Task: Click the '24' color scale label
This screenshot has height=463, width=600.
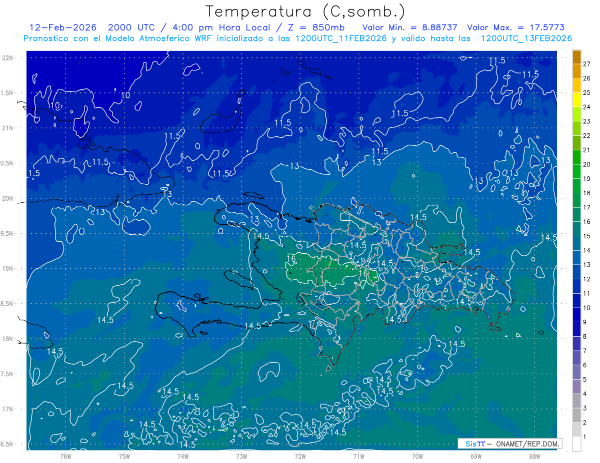Action: [586, 107]
